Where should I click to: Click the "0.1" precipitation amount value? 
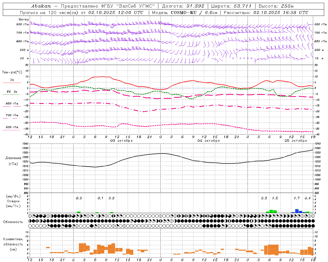pyautogui.click(x=100, y=198)
